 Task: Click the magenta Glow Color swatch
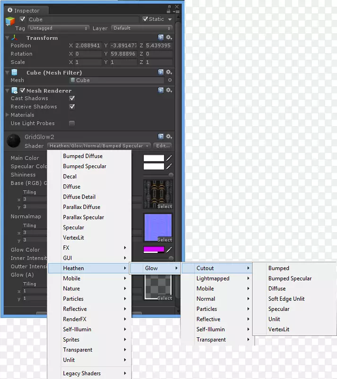(x=154, y=250)
